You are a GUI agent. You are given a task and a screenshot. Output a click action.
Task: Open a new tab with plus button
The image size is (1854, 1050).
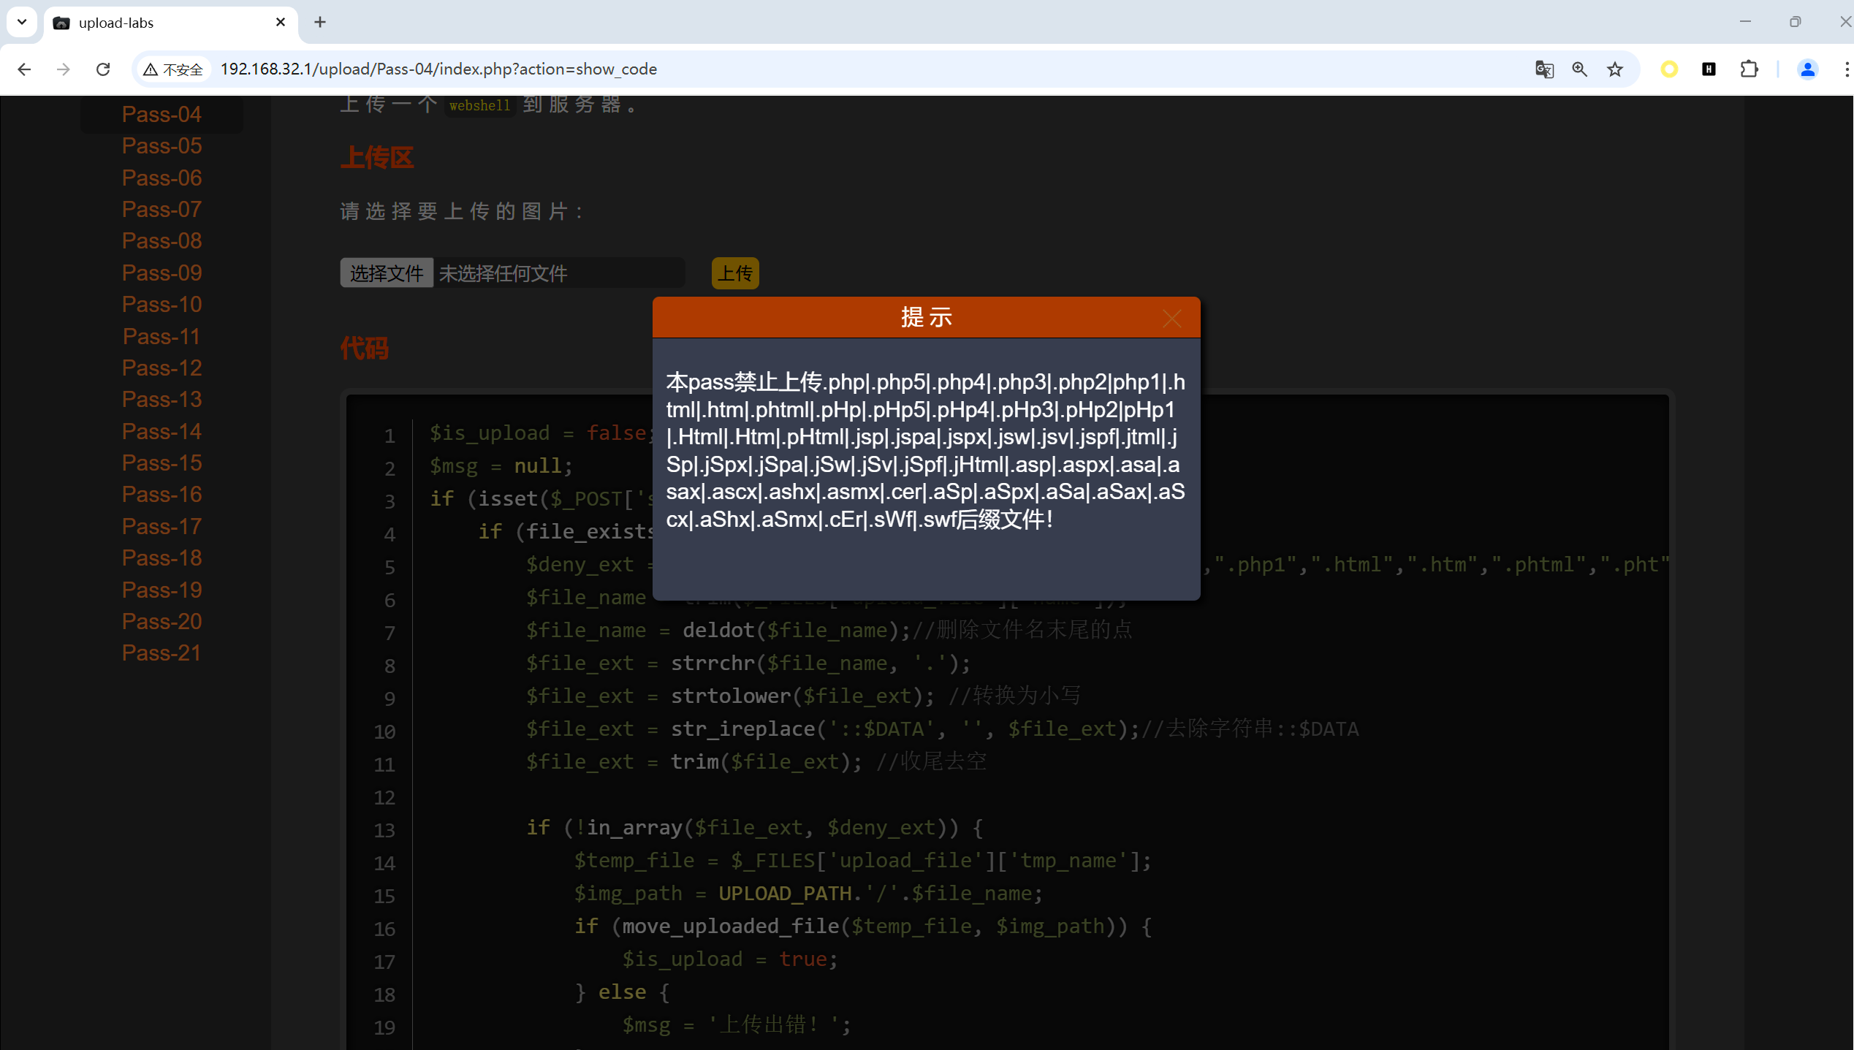click(x=320, y=22)
